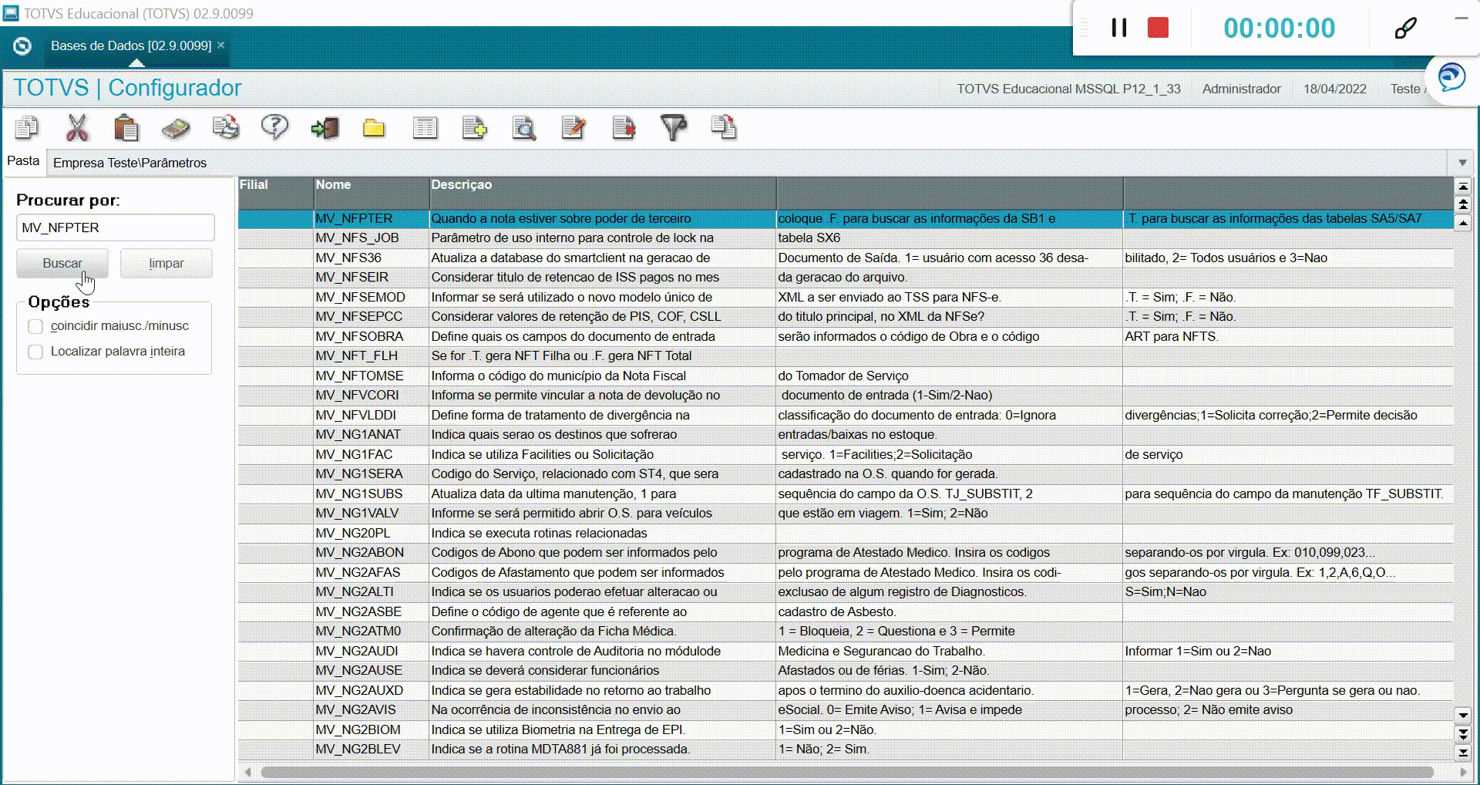Click the edit record pencil icon
Viewport: 1480px width, 785px height.
pos(573,127)
